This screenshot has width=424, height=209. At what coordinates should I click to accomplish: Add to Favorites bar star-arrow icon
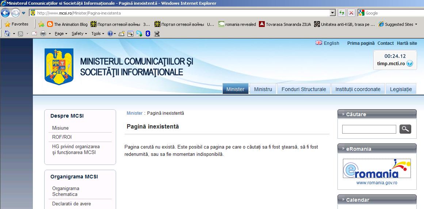41,24
